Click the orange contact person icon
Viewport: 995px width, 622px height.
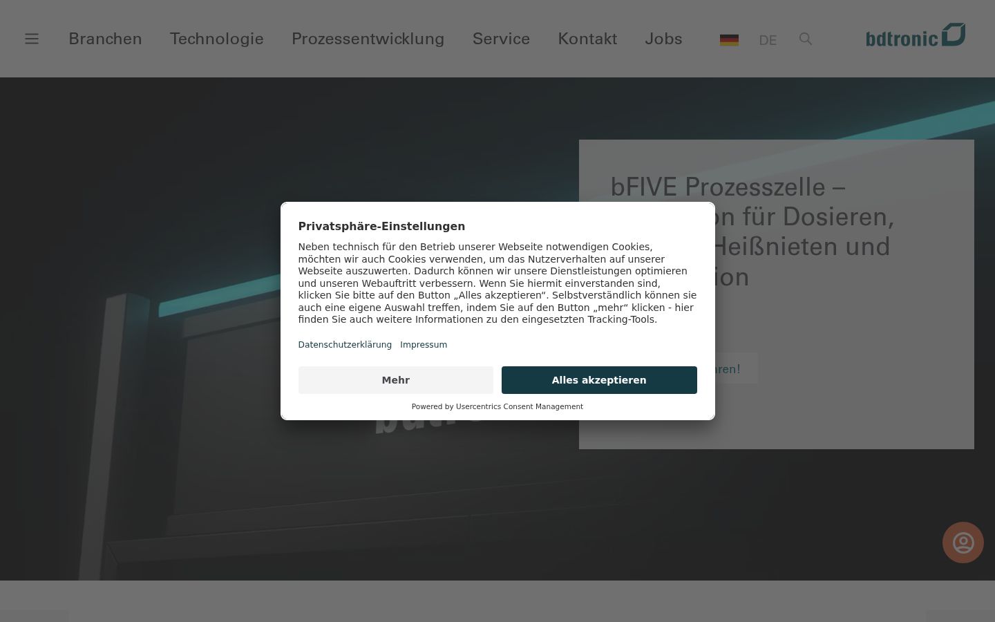tap(963, 543)
